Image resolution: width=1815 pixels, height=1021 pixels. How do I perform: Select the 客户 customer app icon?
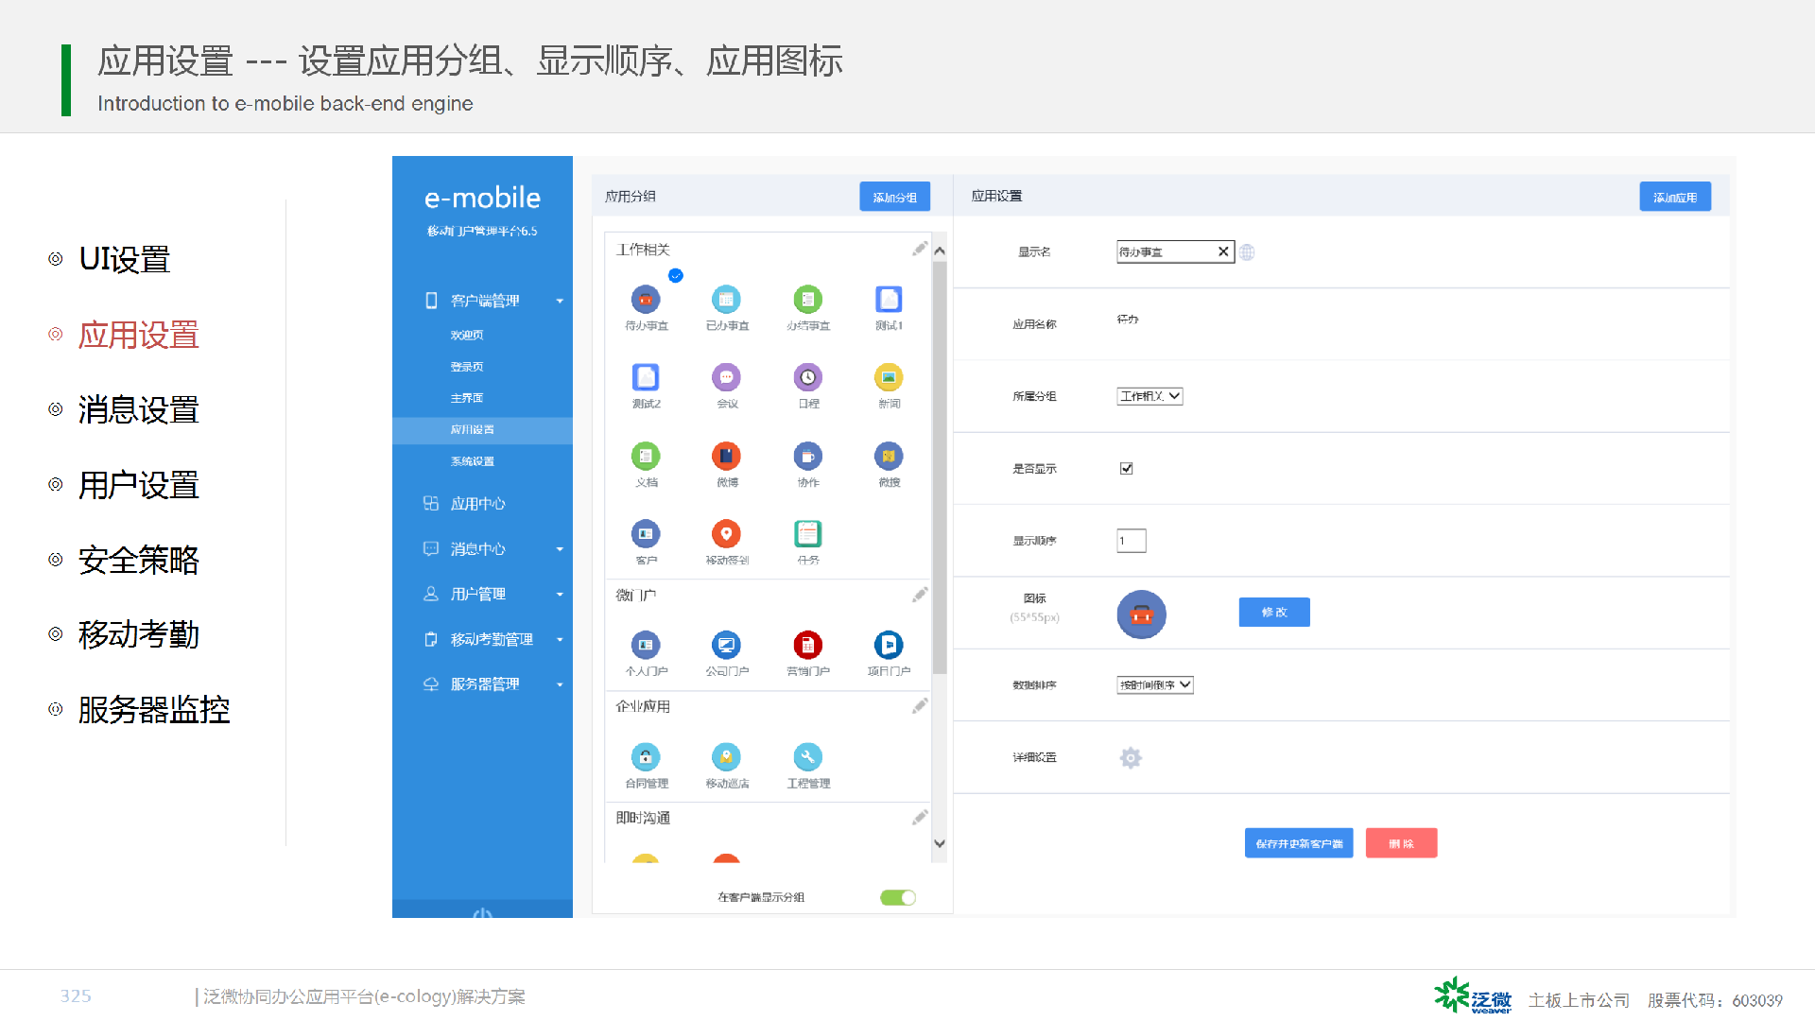pos(646,534)
